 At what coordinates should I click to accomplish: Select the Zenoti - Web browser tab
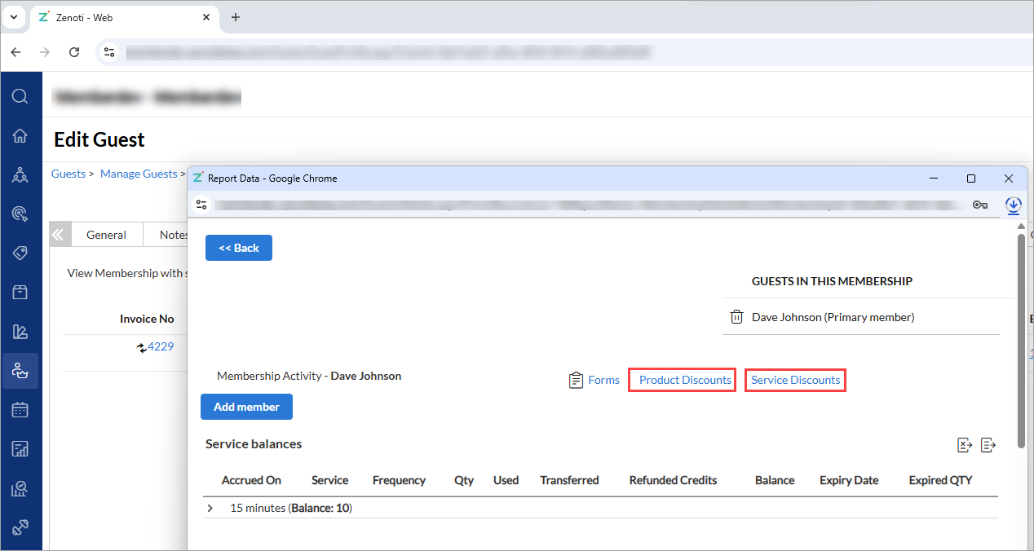122,17
